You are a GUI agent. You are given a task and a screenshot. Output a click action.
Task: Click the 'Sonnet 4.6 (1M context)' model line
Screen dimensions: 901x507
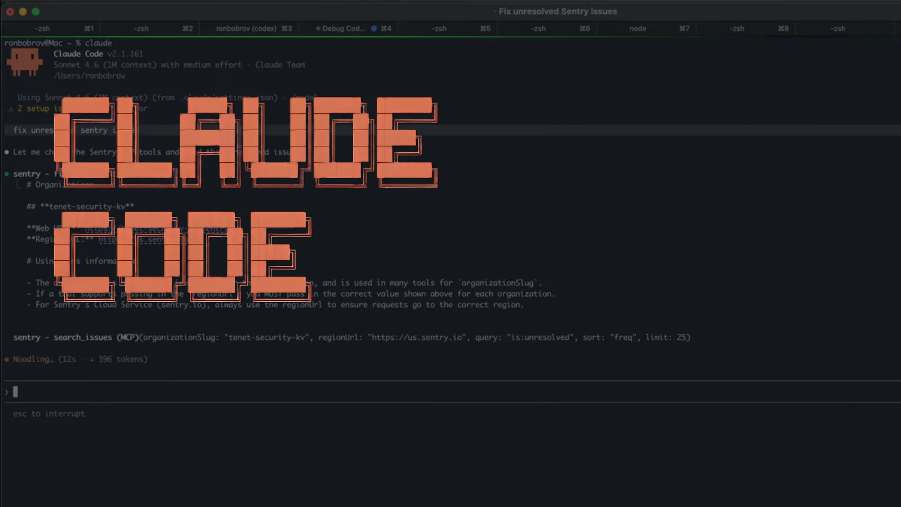tap(179, 65)
